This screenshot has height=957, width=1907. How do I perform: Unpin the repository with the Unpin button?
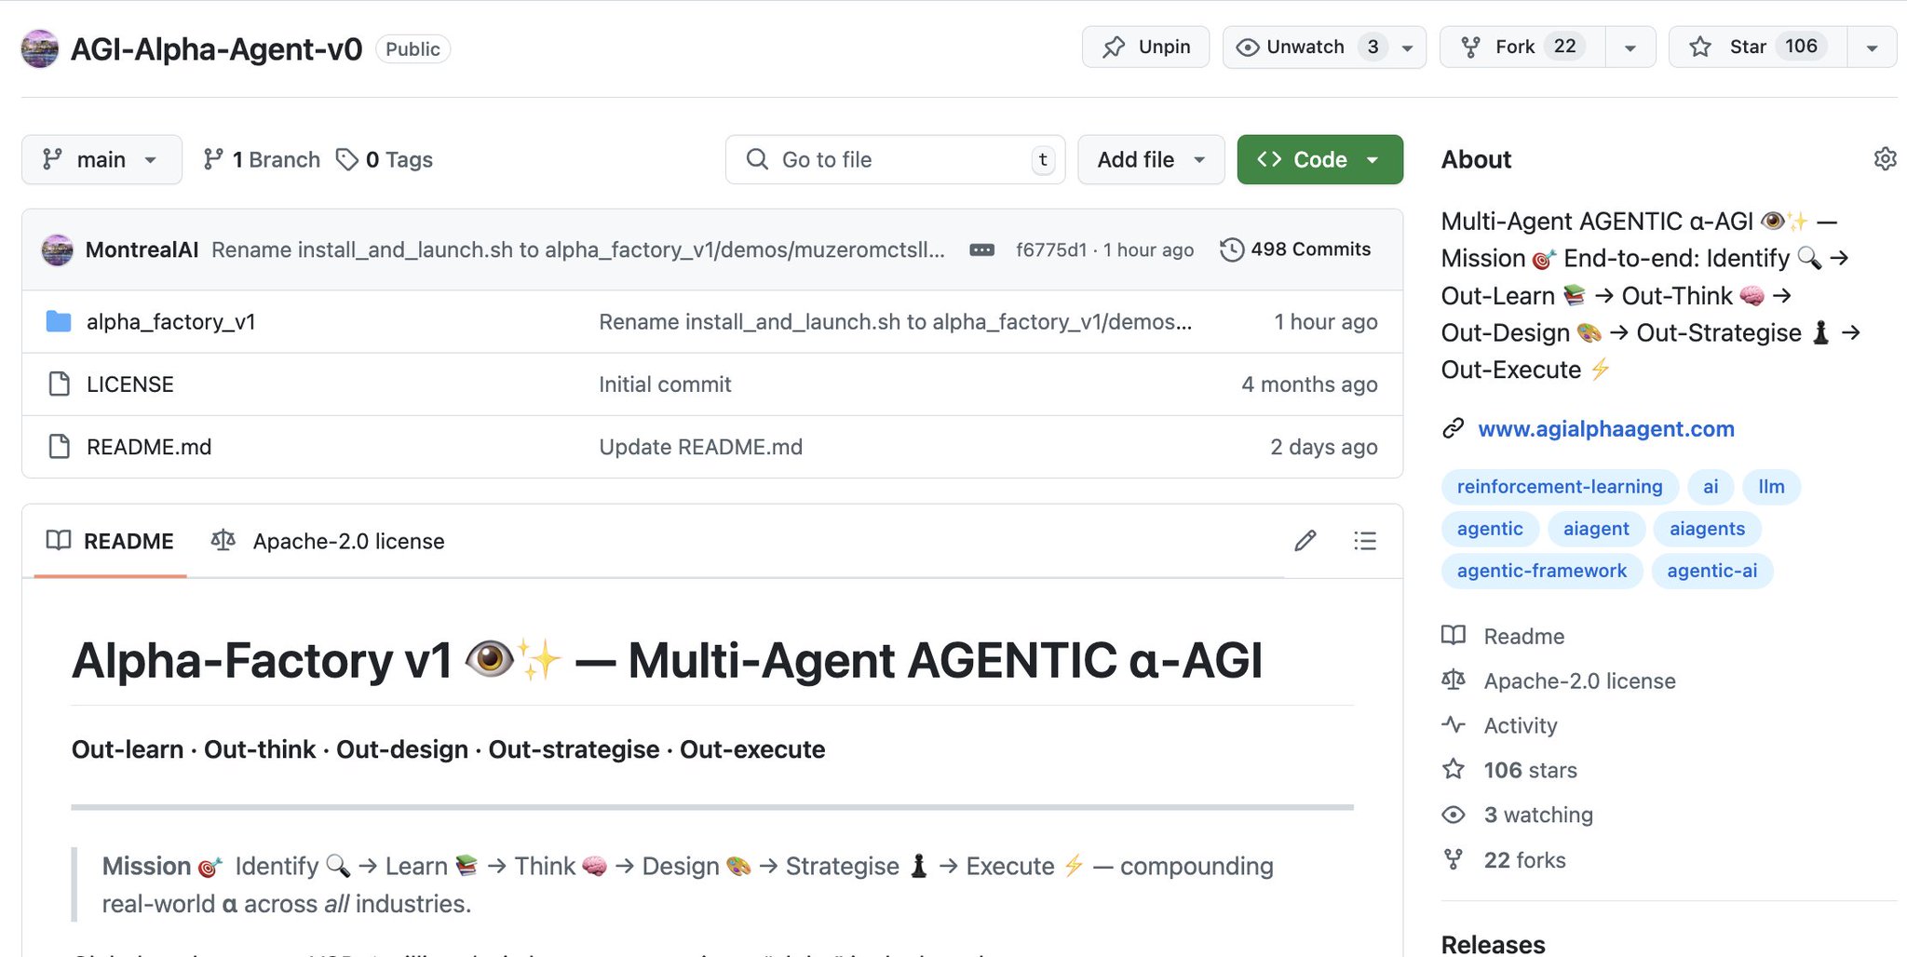pos(1145,47)
